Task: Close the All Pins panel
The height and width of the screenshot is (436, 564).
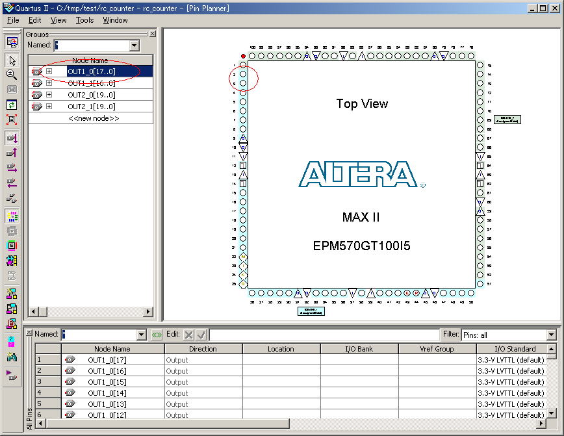Action: [x=29, y=333]
